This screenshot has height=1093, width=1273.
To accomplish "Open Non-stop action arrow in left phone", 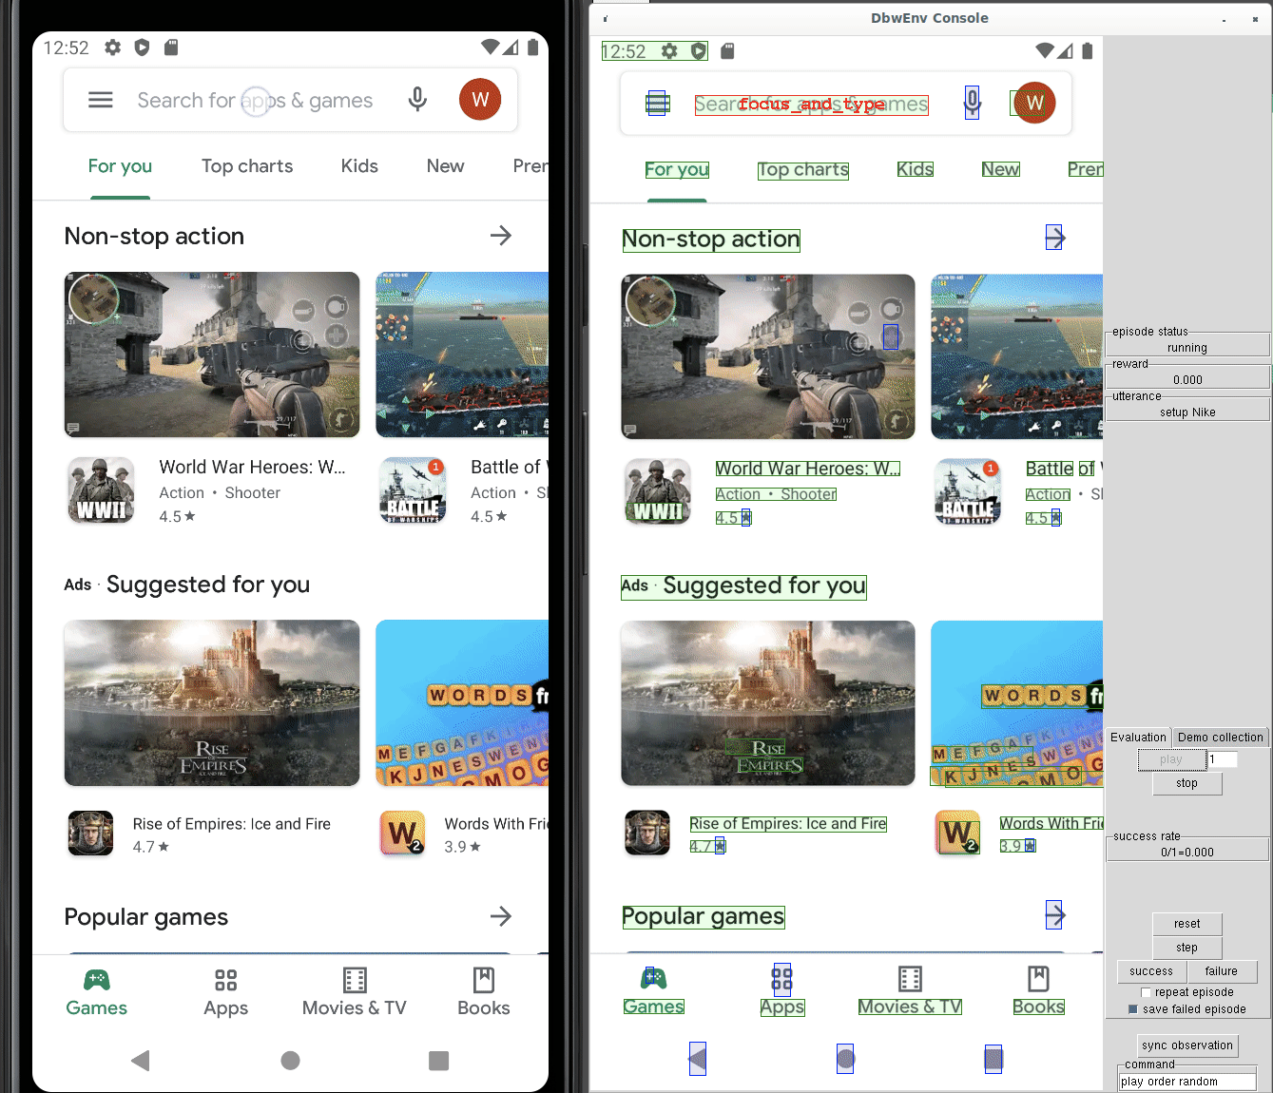I will (x=501, y=236).
